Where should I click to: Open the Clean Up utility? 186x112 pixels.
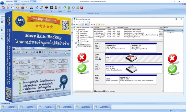point(51,9)
